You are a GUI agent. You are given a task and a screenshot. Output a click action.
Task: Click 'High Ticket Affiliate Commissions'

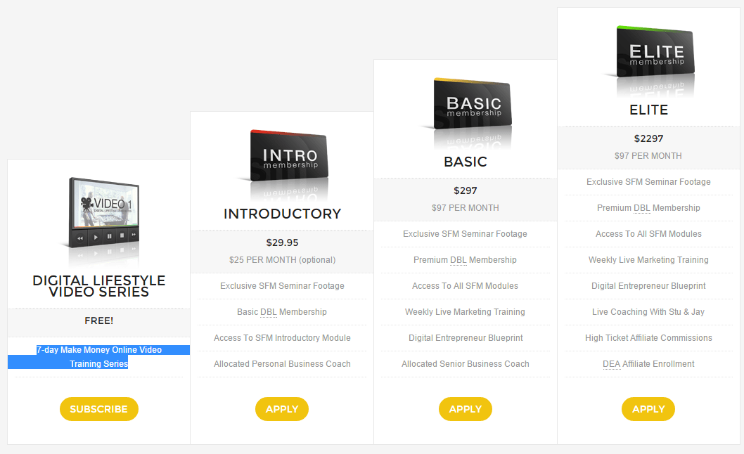pos(648,338)
